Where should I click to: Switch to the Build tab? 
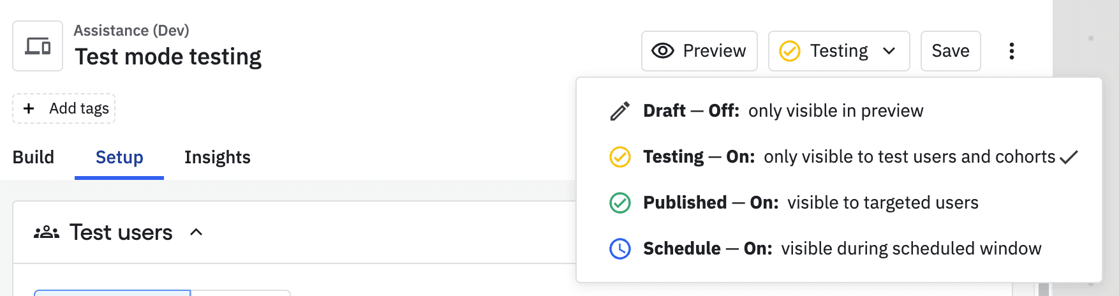pyautogui.click(x=33, y=158)
